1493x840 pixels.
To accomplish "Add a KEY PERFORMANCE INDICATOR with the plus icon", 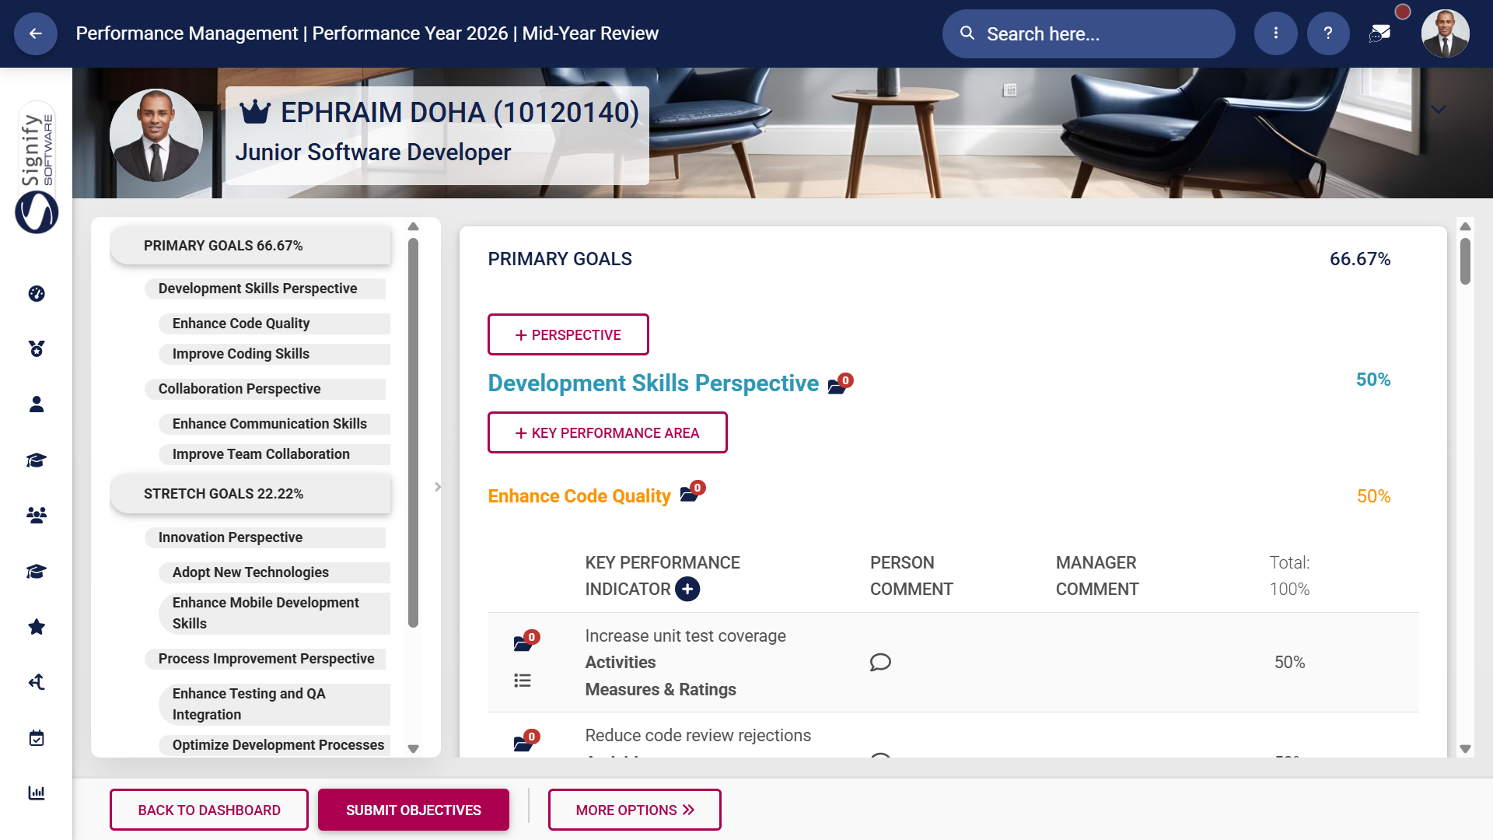I will [687, 590].
